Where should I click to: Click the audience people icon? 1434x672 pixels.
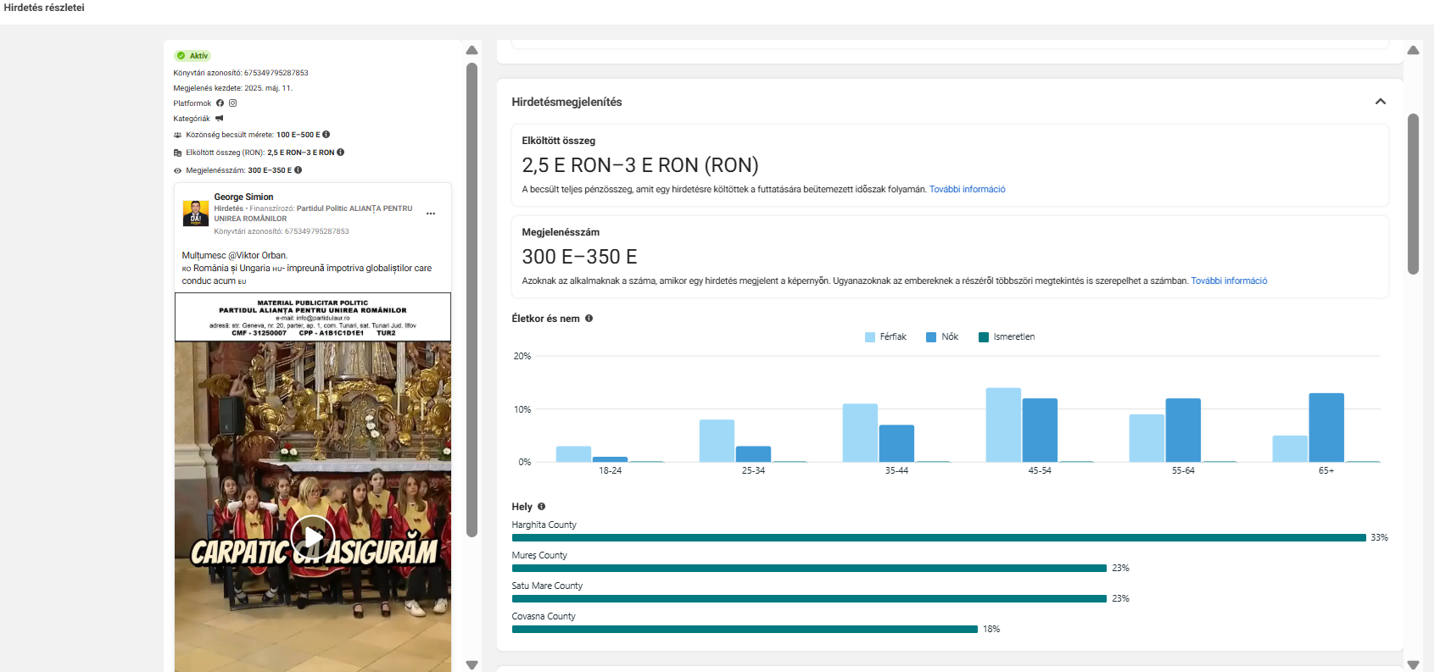tap(178, 135)
